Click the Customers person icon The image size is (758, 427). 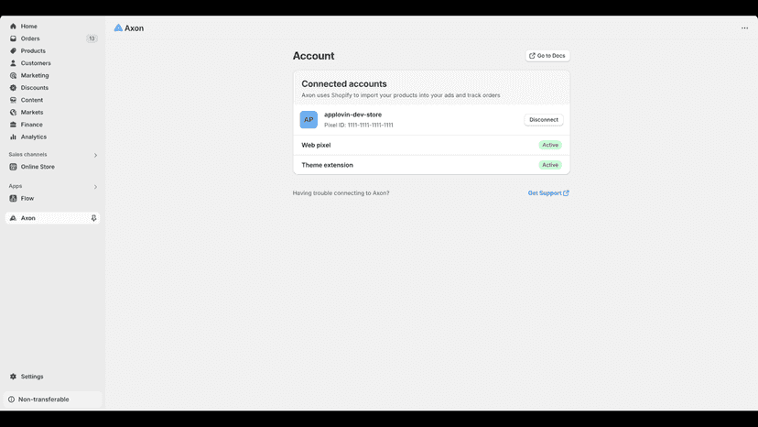pyautogui.click(x=13, y=63)
